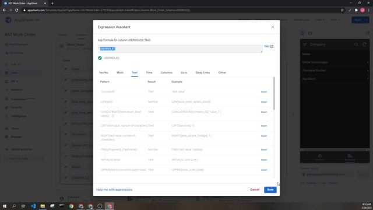Open the Learning Center in the sidebar
The height and width of the screenshot is (210, 373).
point(22,149)
